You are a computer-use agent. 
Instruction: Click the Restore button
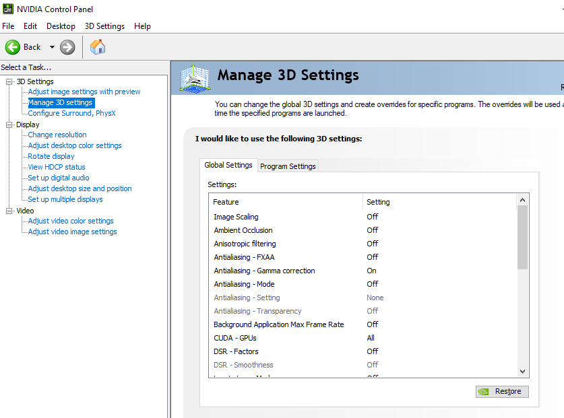[x=502, y=391]
